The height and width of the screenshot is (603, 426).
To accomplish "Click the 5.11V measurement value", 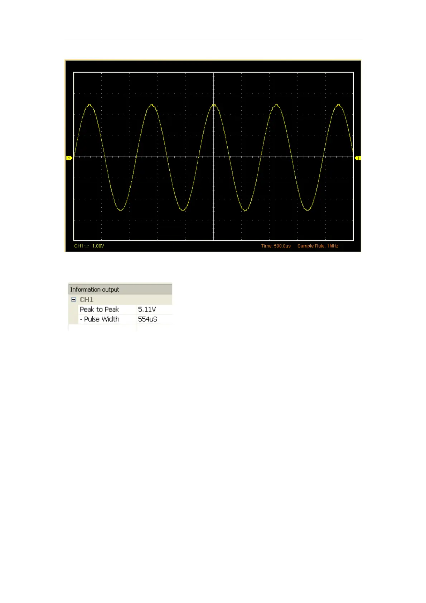I will (147, 309).
